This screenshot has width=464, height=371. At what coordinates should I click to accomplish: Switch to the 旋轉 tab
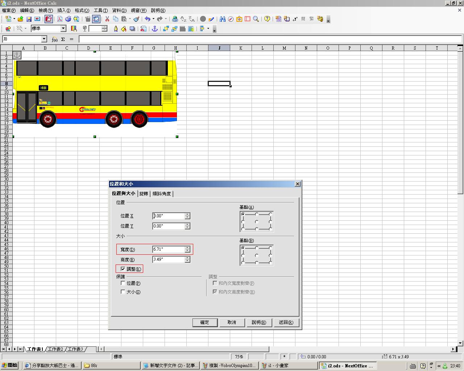[x=144, y=194]
